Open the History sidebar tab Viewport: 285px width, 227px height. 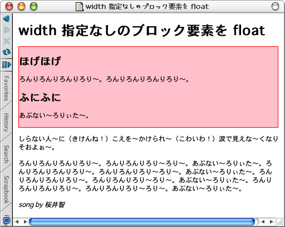(6, 123)
